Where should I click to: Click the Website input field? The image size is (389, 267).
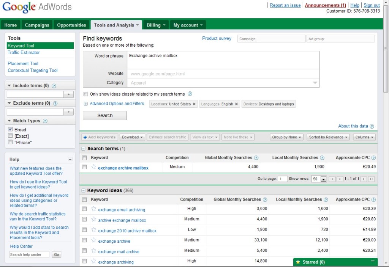(x=223, y=74)
